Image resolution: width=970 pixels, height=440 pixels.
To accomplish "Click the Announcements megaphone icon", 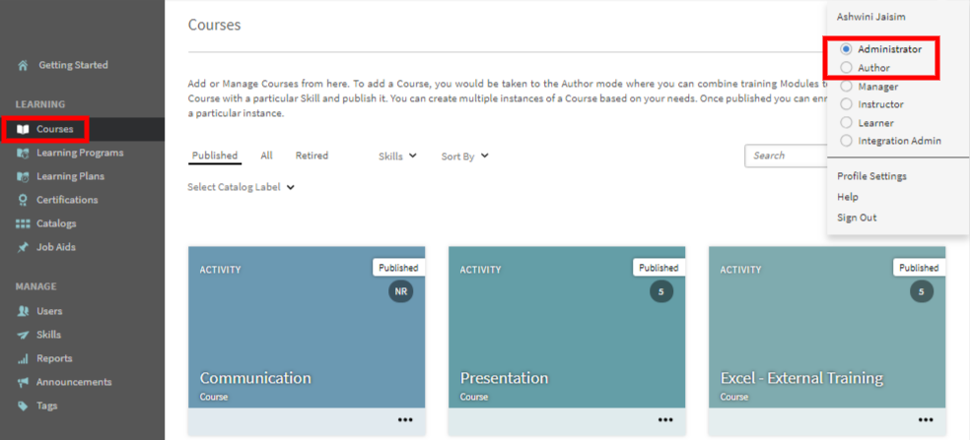I will (x=23, y=382).
